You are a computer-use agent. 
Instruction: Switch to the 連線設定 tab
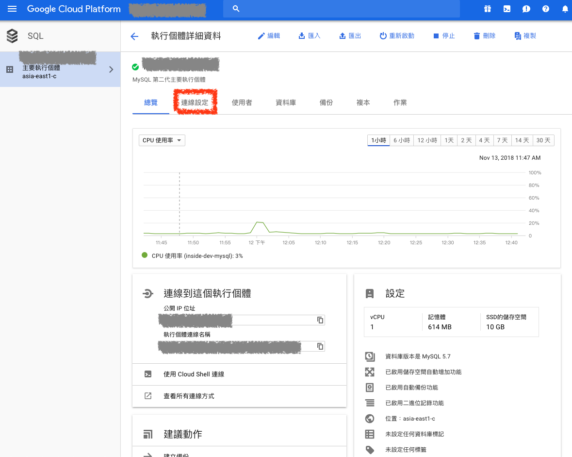pyautogui.click(x=195, y=102)
